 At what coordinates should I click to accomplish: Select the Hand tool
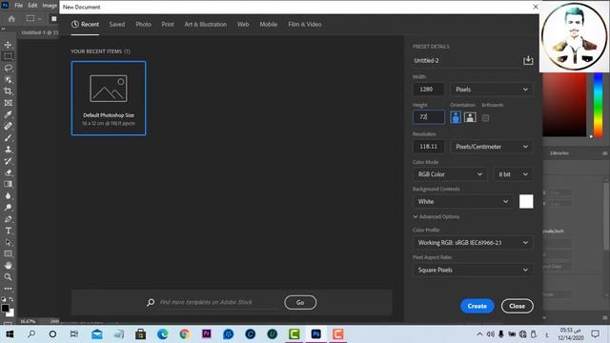click(x=8, y=265)
